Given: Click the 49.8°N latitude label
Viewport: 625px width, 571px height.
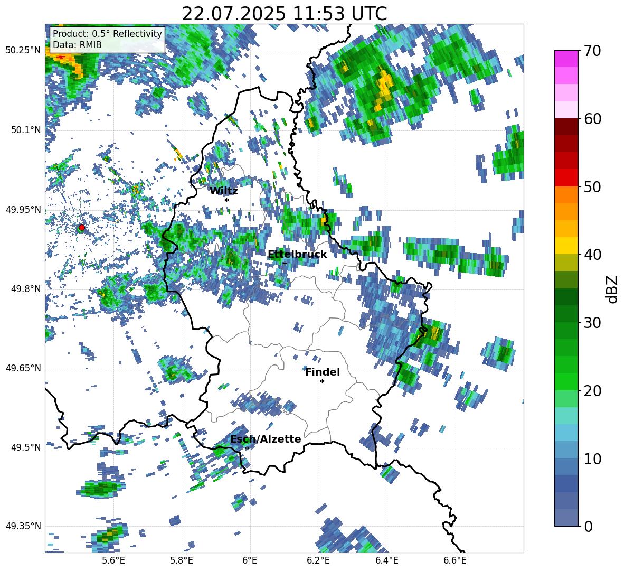Looking at the screenshot, I should (26, 289).
